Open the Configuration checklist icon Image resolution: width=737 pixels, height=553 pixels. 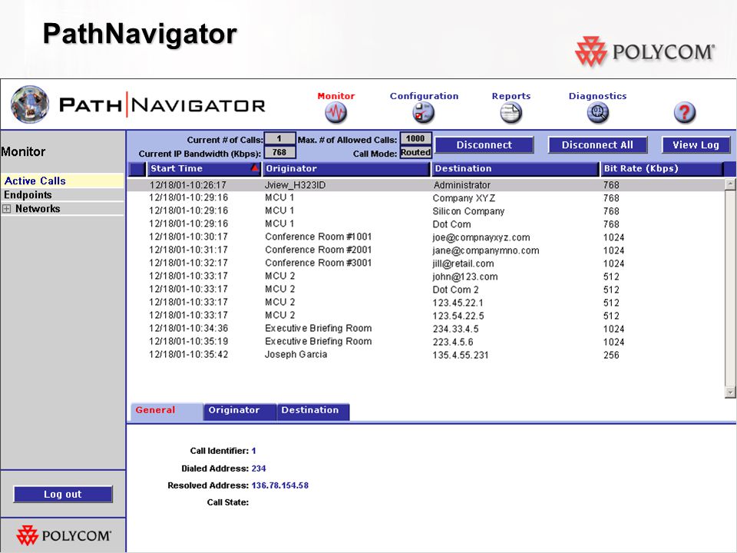tap(423, 113)
